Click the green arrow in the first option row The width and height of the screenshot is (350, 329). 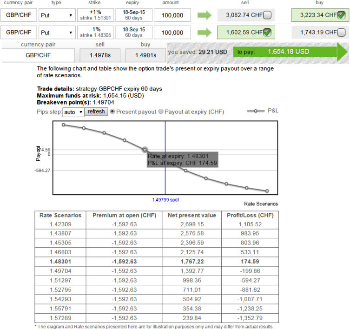204,15
